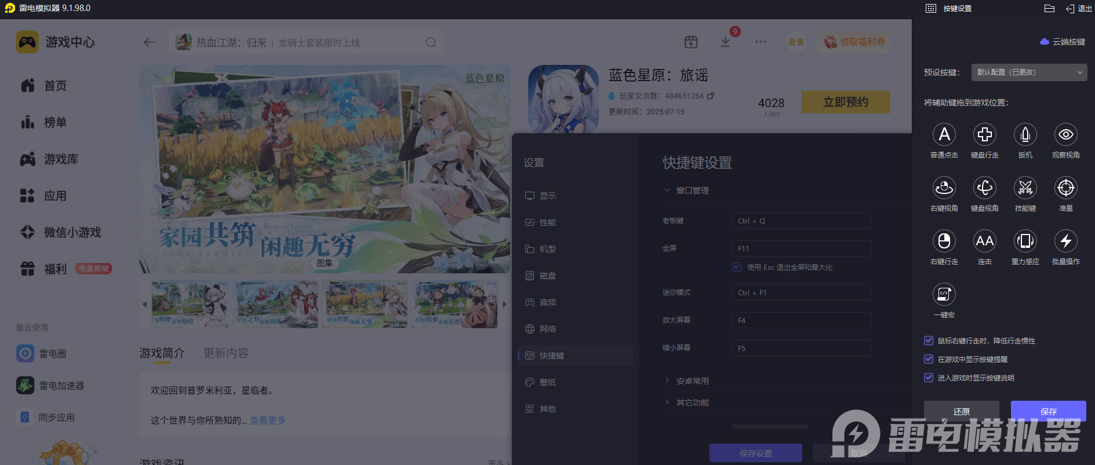Go to 首页 in game center
Screen dimensions: 1095x465
pos(43,86)
